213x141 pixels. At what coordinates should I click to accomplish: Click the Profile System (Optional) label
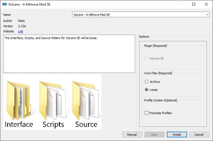161,100
